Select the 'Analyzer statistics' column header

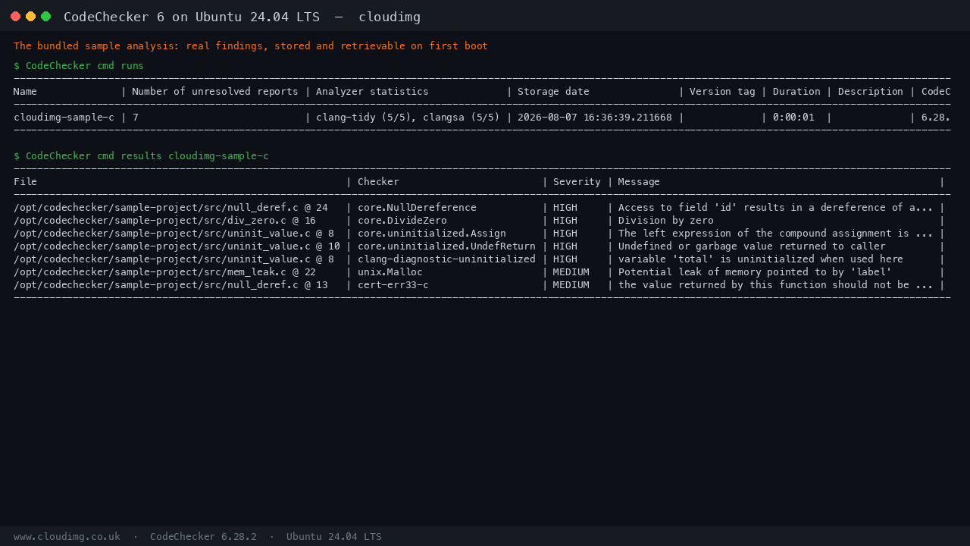click(x=372, y=92)
